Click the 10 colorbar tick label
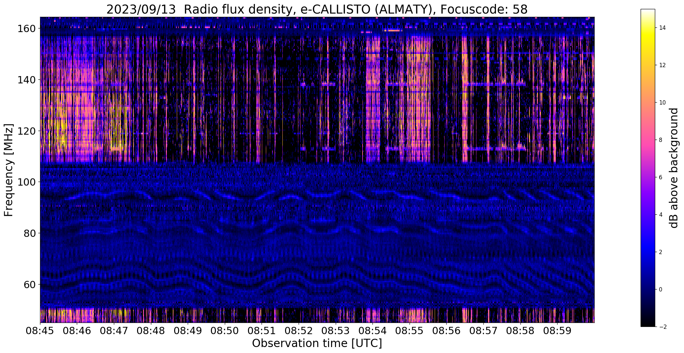The image size is (684, 353). [x=662, y=103]
